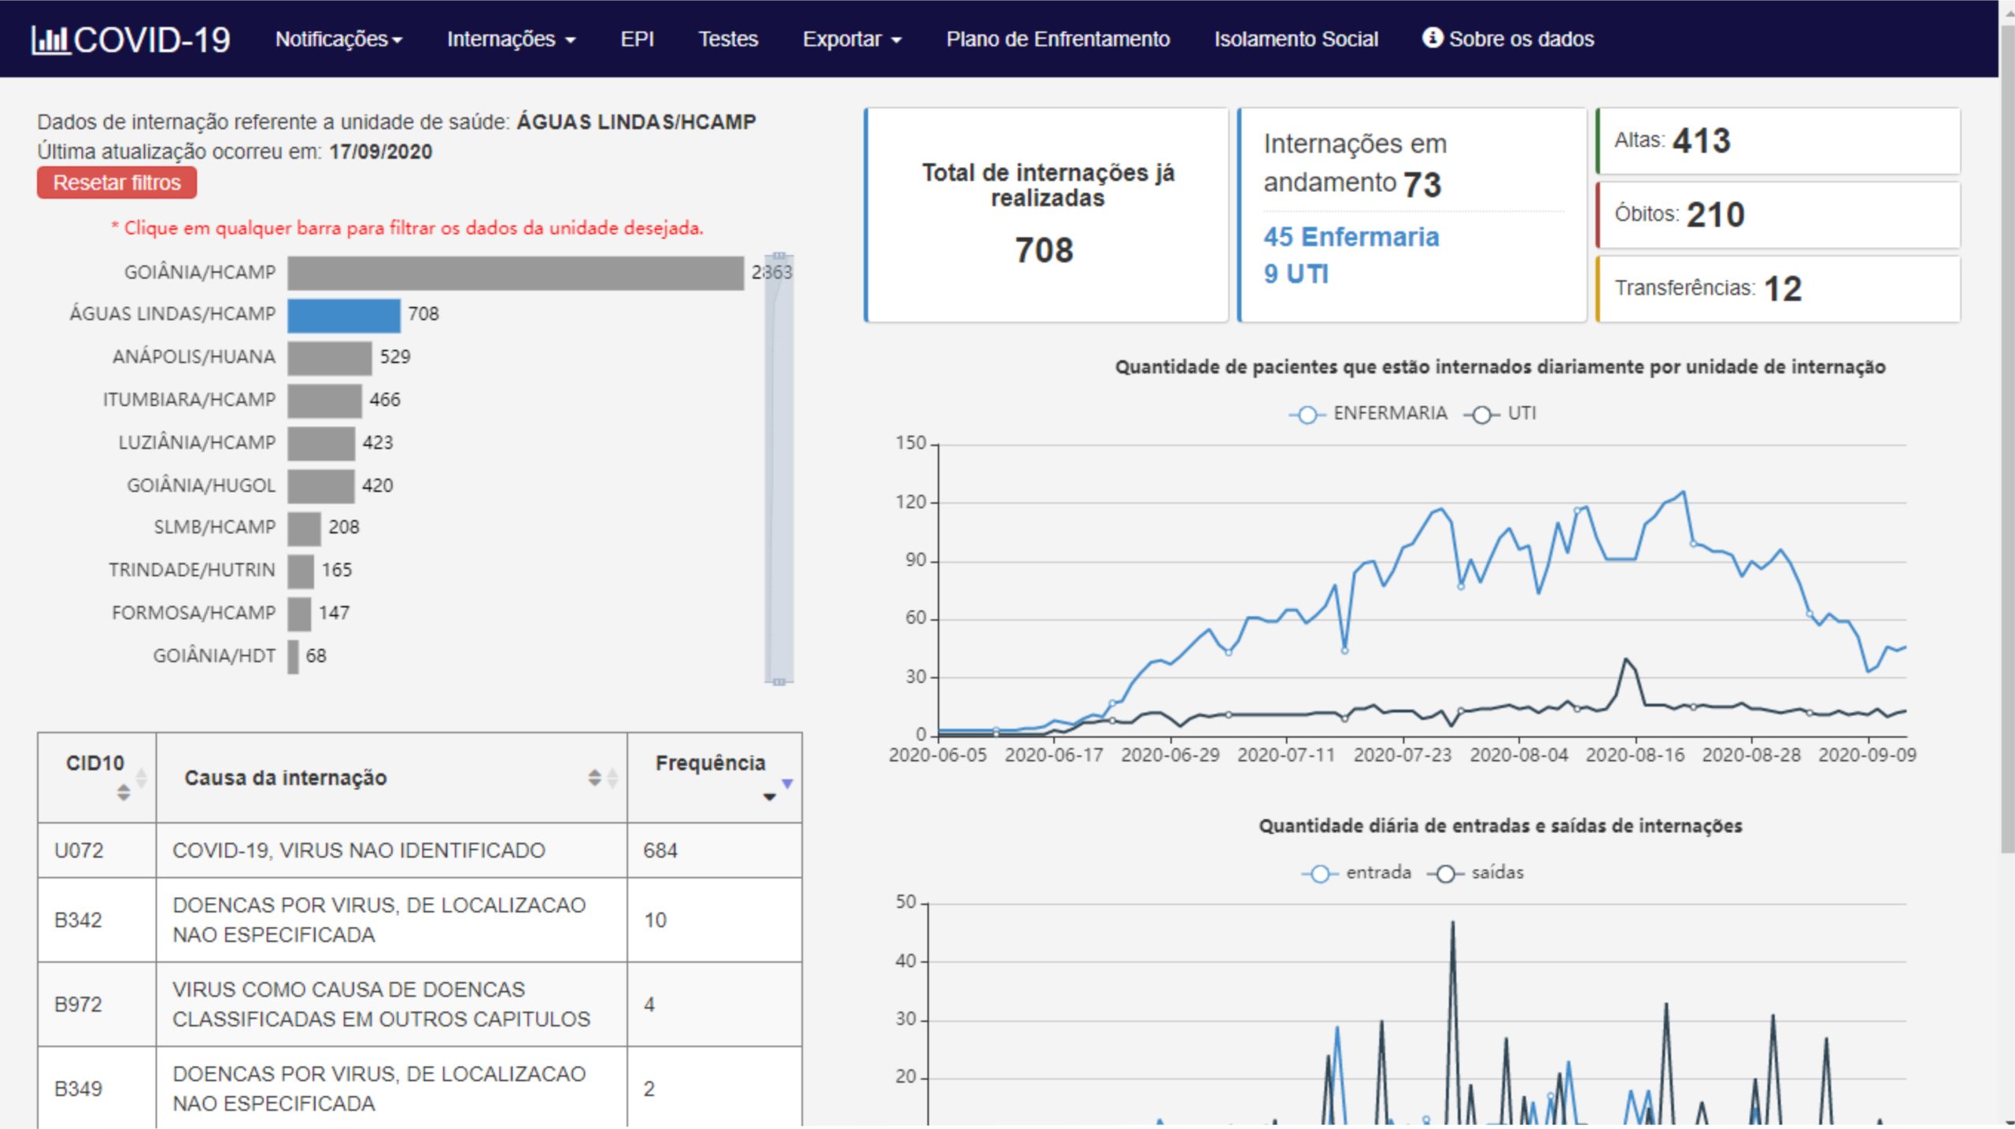Click the frequency value 684
Viewport: 2015px width, 1129px height.
pyautogui.click(x=660, y=850)
